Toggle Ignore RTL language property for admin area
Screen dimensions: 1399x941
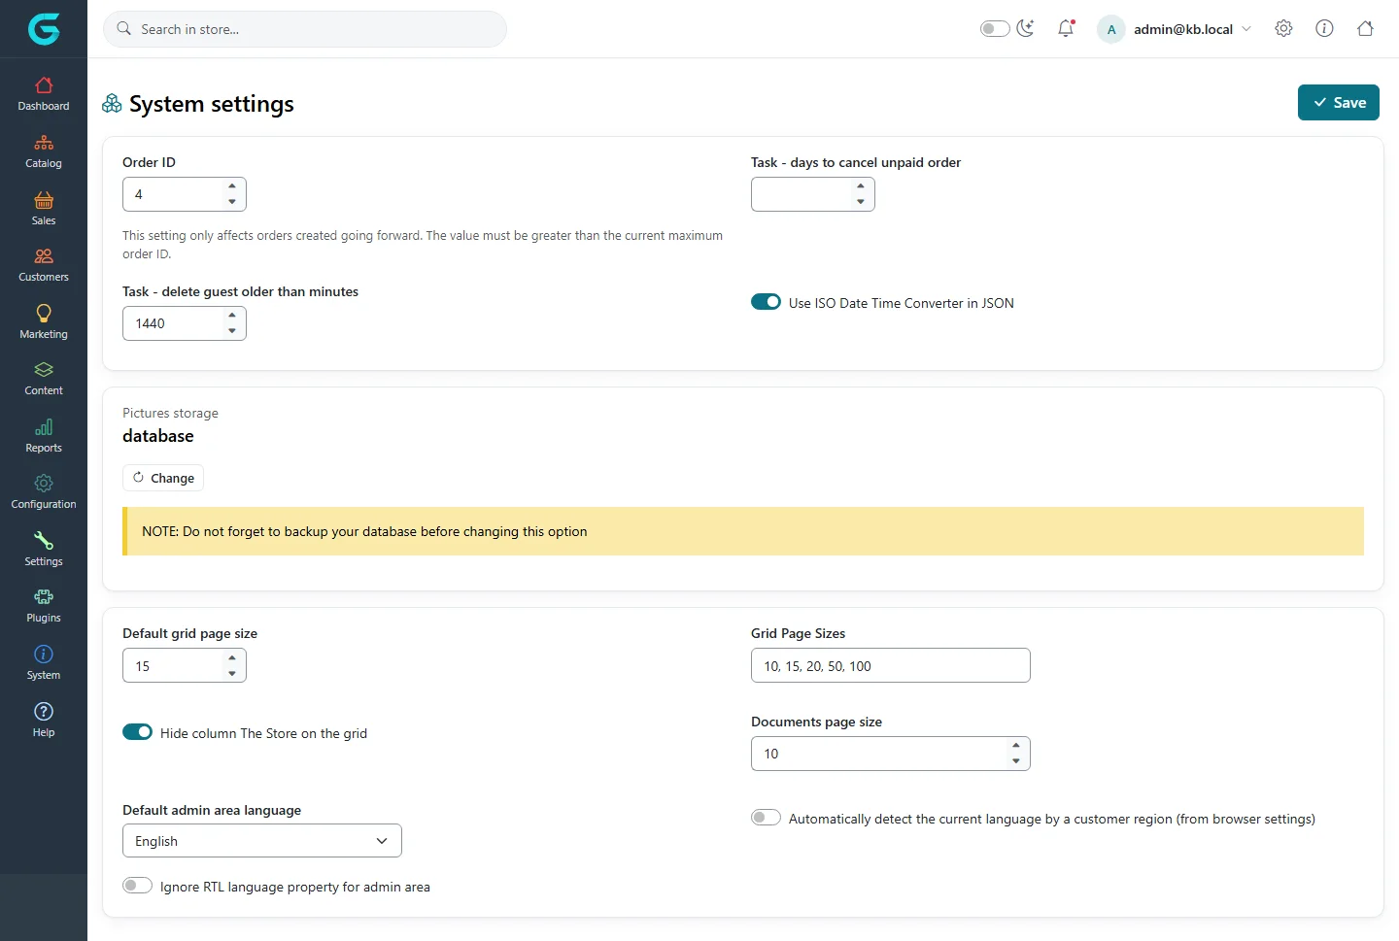click(x=137, y=886)
